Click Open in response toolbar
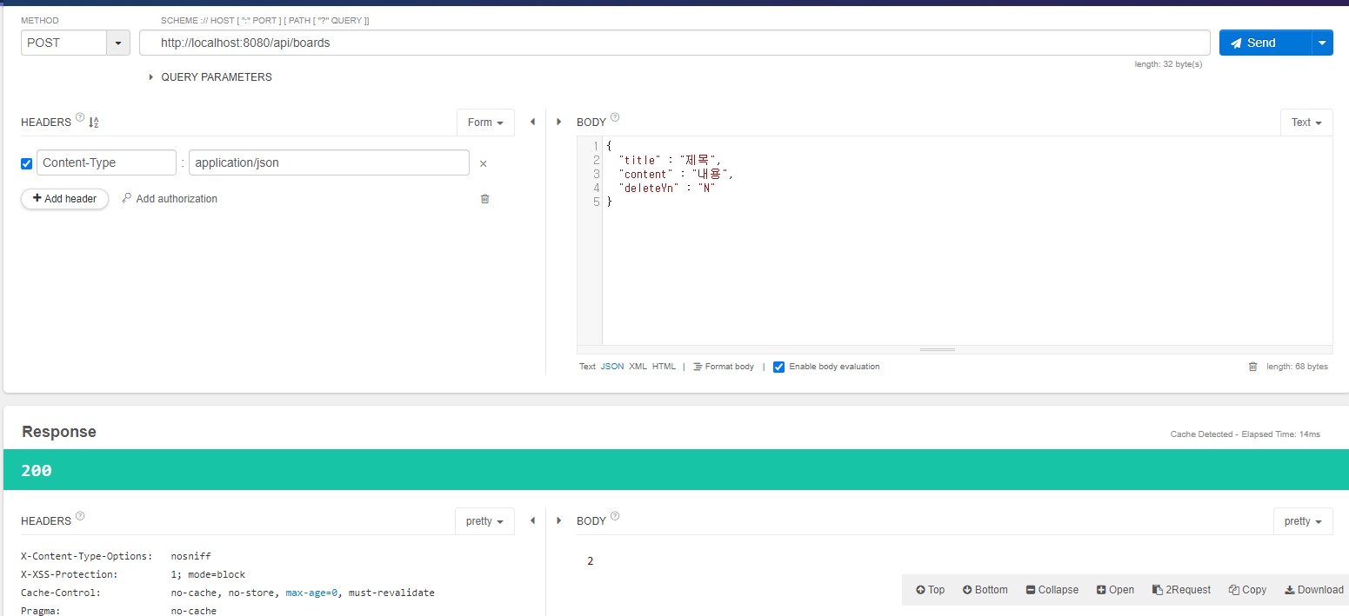1349x616 pixels. tap(1115, 590)
